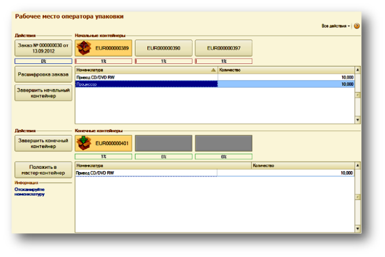
Task: Click Положить в мастер-контейнер button
Action: 43,170
